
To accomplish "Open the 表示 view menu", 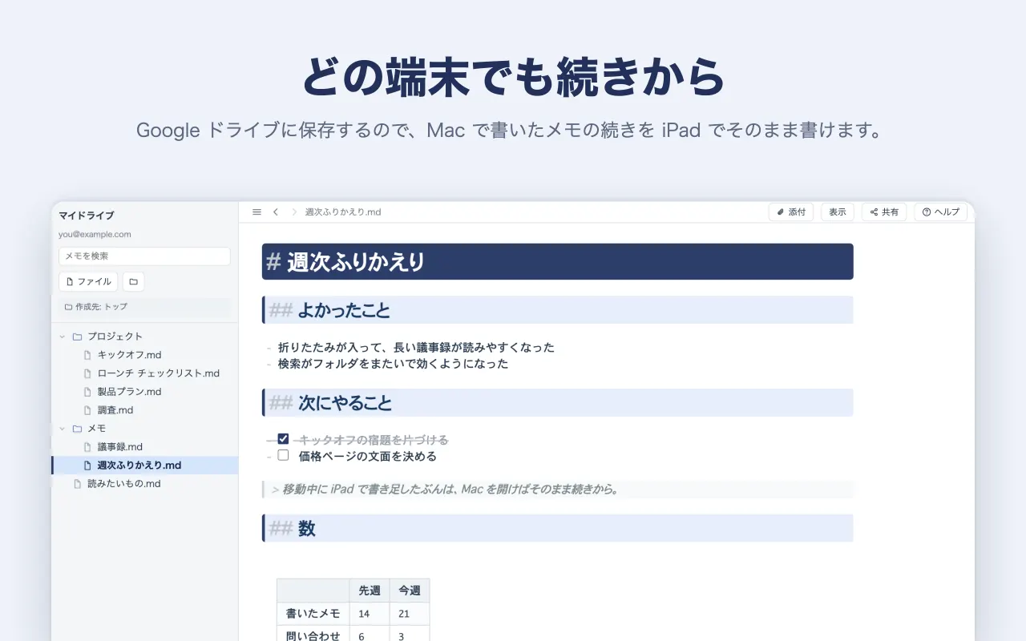I will [x=838, y=212].
